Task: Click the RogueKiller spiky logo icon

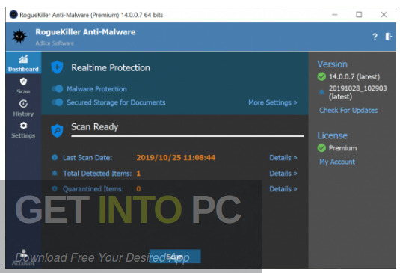Action: pyautogui.click(x=19, y=37)
